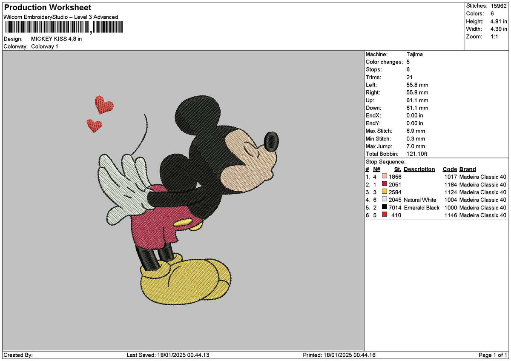Image resolution: width=511 pixels, height=361 pixels.
Task: Click thread code 1000 in stop sequence
Action: [x=451, y=207]
